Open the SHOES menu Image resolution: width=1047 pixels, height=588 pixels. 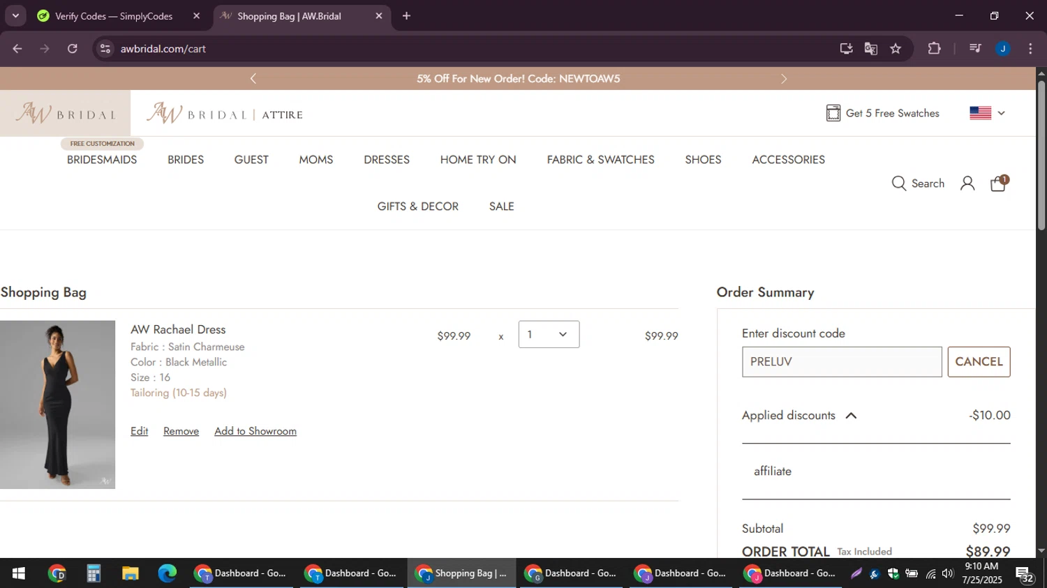click(704, 160)
